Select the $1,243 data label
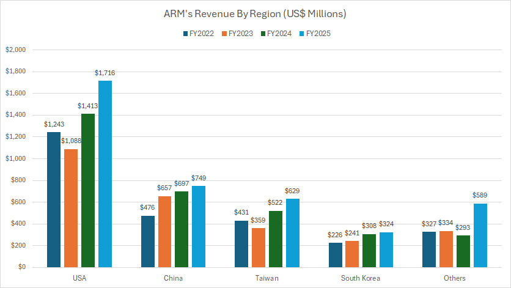 (54, 124)
